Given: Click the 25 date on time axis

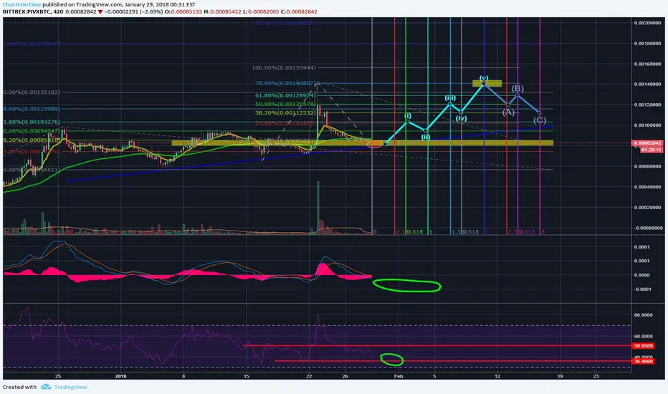Looking at the screenshot, I should (x=58, y=376).
